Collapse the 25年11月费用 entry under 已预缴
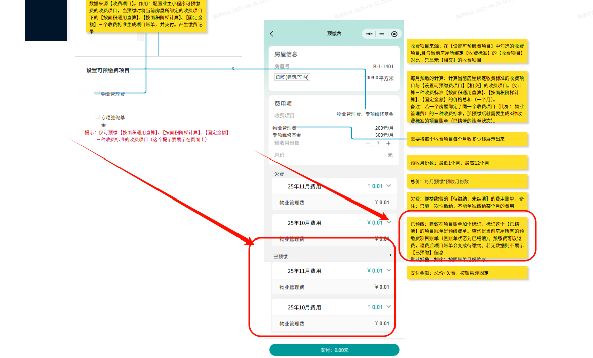 tap(389, 270)
